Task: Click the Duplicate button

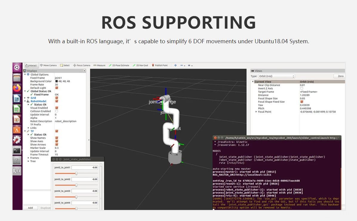Action: [x=45, y=208]
